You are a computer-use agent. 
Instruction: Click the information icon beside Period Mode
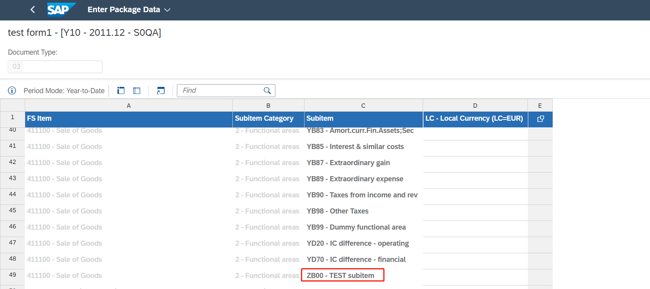12,91
